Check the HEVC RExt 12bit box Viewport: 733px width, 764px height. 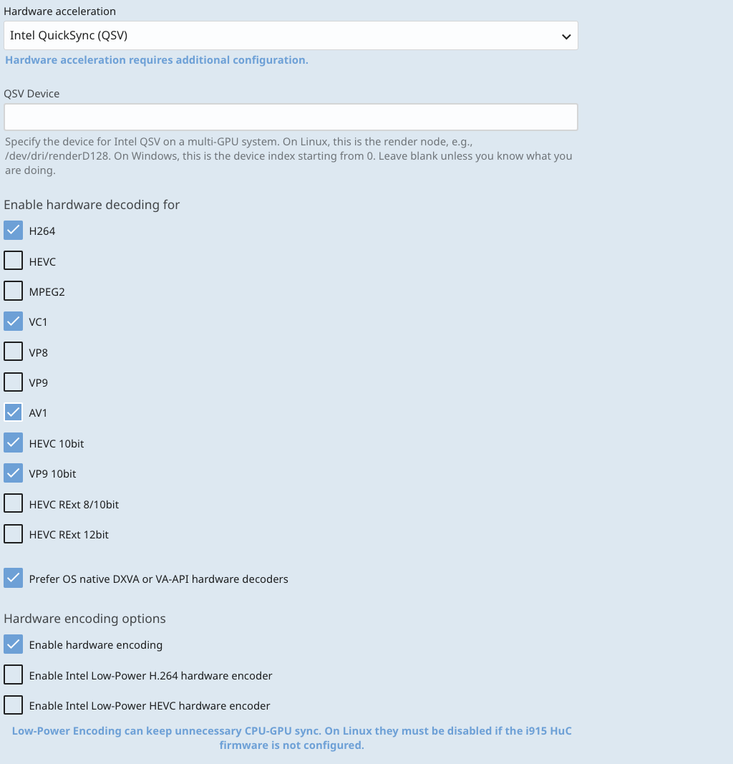[14, 534]
